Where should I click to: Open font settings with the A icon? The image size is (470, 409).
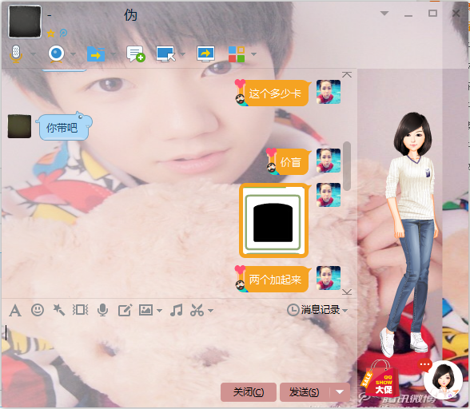15,311
